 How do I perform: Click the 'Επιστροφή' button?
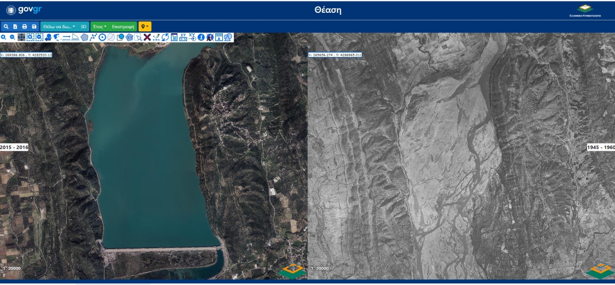[123, 26]
